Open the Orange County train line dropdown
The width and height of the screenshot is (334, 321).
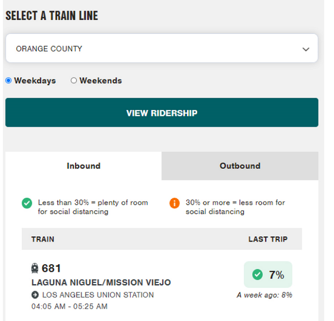coord(162,48)
